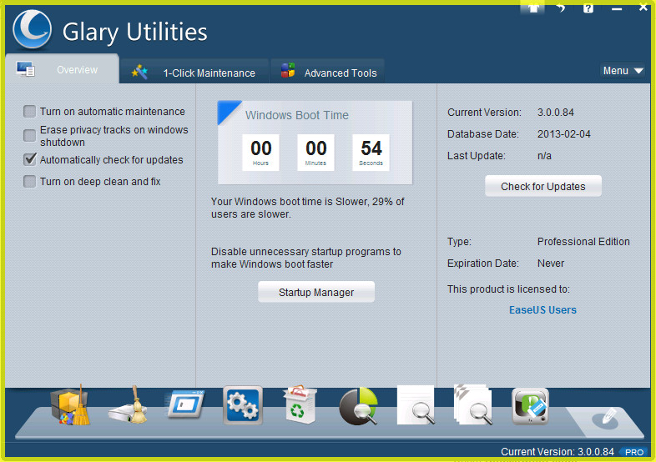Close the Glary Utilities window

point(643,8)
